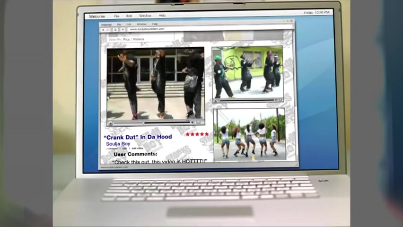Image resolution: width=403 pixels, height=227 pixels.
Task: Open the File menu in the system menu bar
Action: coord(116,16)
